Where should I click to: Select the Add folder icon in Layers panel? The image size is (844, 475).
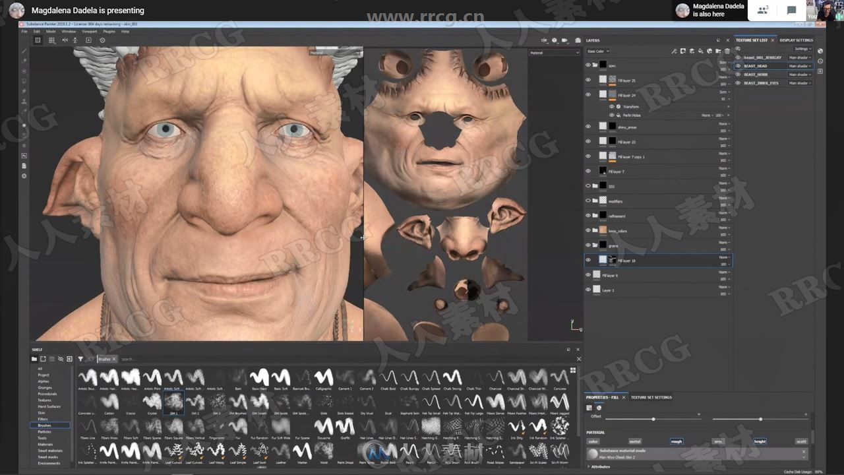(x=718, y=51)
